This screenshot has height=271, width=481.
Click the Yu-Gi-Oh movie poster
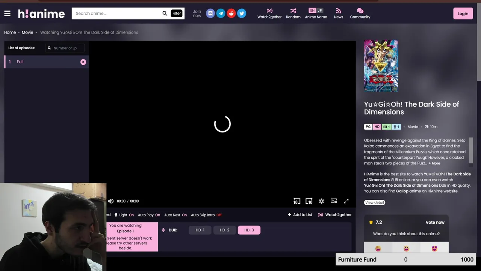pos(381,65)
